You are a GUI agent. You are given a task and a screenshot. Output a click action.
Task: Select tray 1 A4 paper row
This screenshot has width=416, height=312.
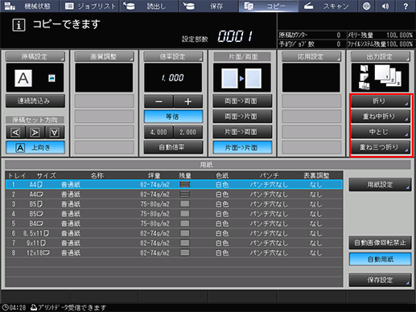coord(174,184)
